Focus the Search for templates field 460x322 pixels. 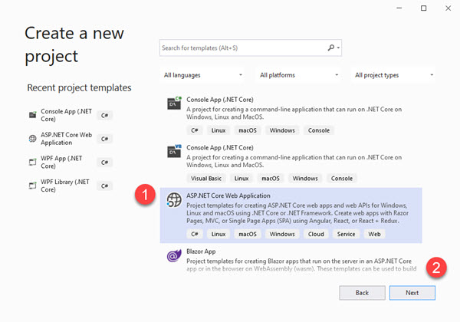point(251,48)
